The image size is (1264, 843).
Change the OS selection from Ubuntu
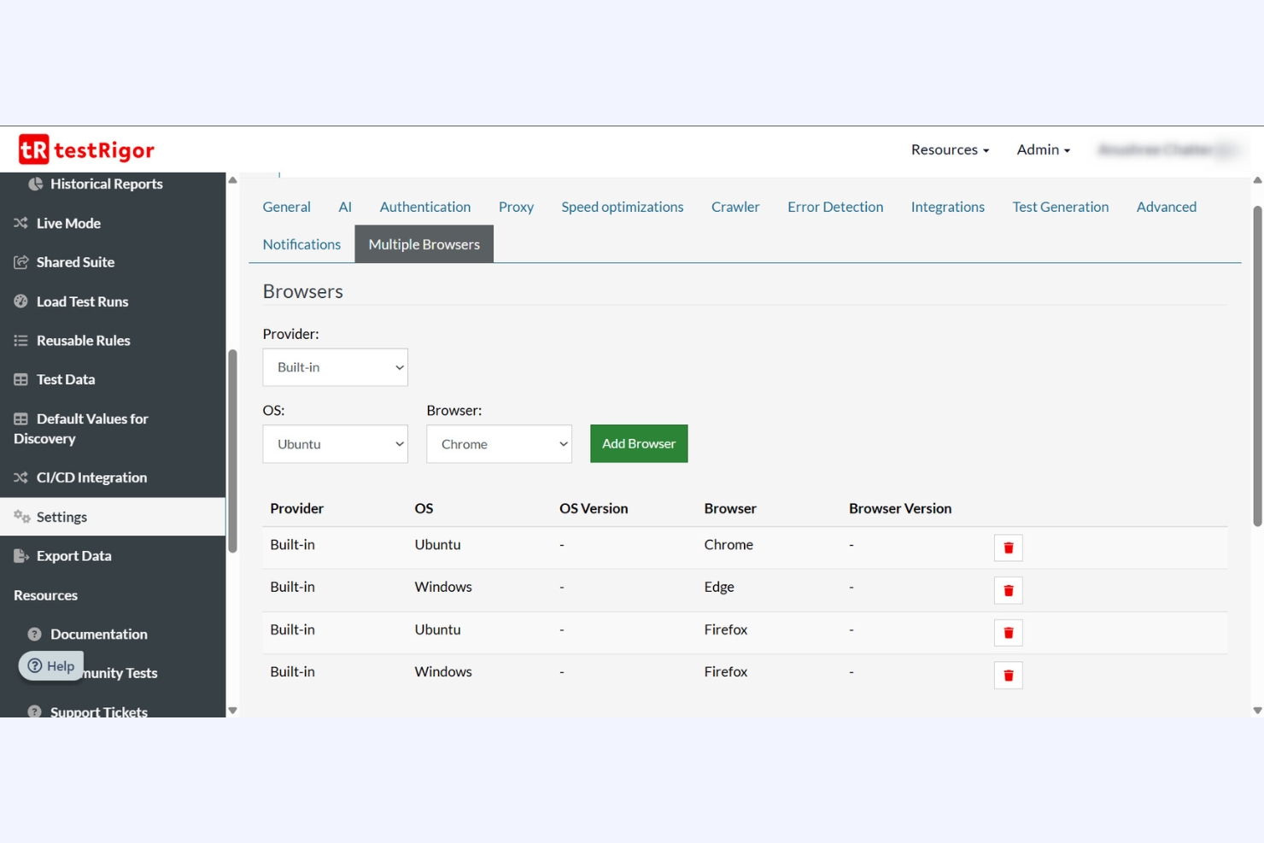[x=335, y=443]
